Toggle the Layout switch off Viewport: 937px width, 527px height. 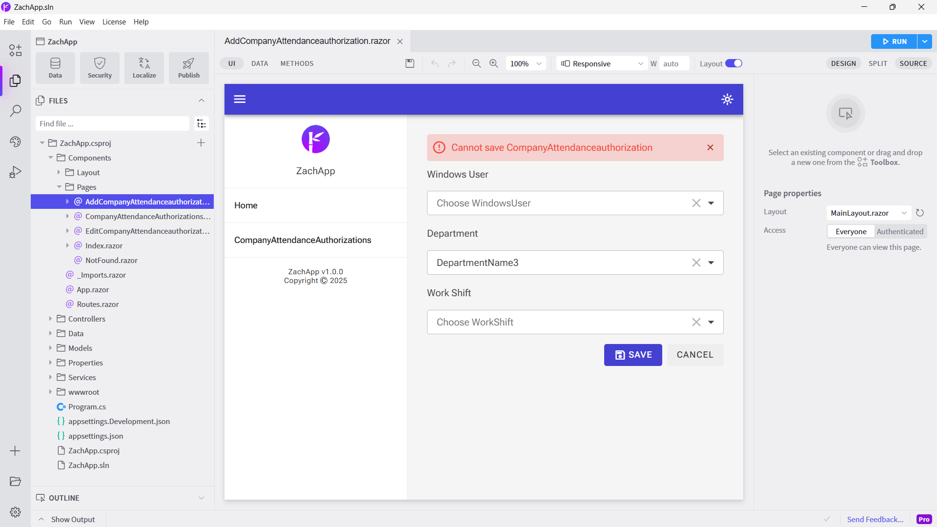click(733, 63)
